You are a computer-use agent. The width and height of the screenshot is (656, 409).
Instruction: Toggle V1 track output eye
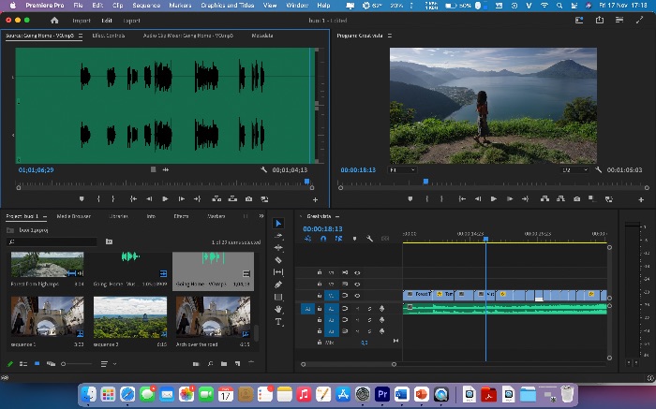tap(357, 296)
